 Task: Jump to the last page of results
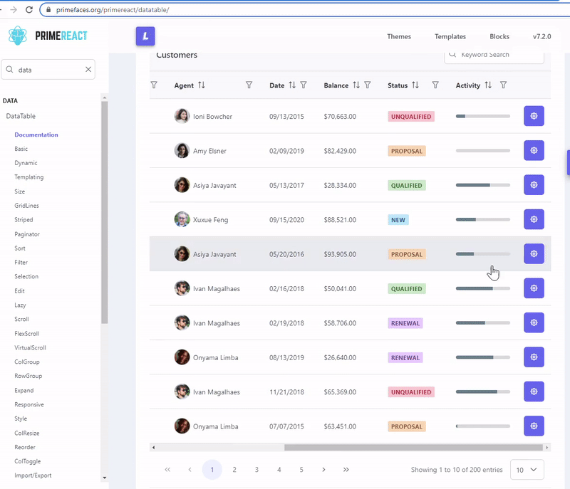coord(346,470)
